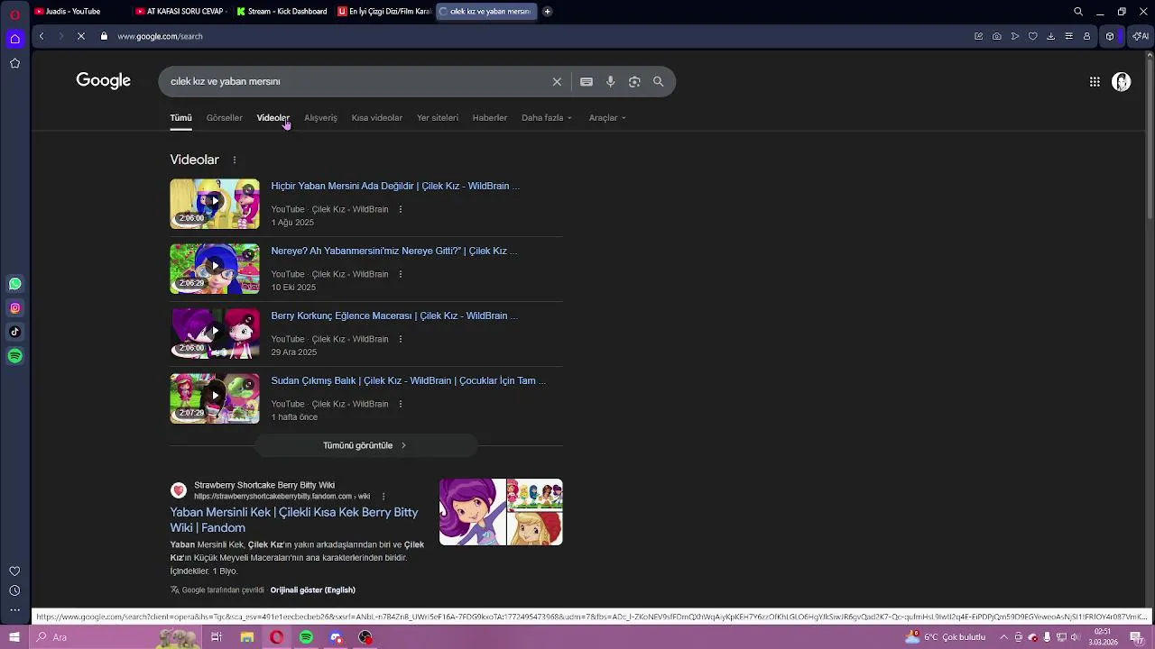Clear the Google search box with X

point(557,82)
